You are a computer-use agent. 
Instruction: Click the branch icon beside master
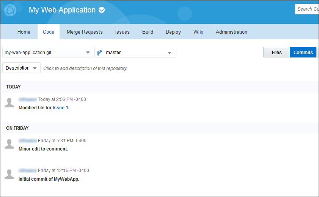[x=100, y=53]
